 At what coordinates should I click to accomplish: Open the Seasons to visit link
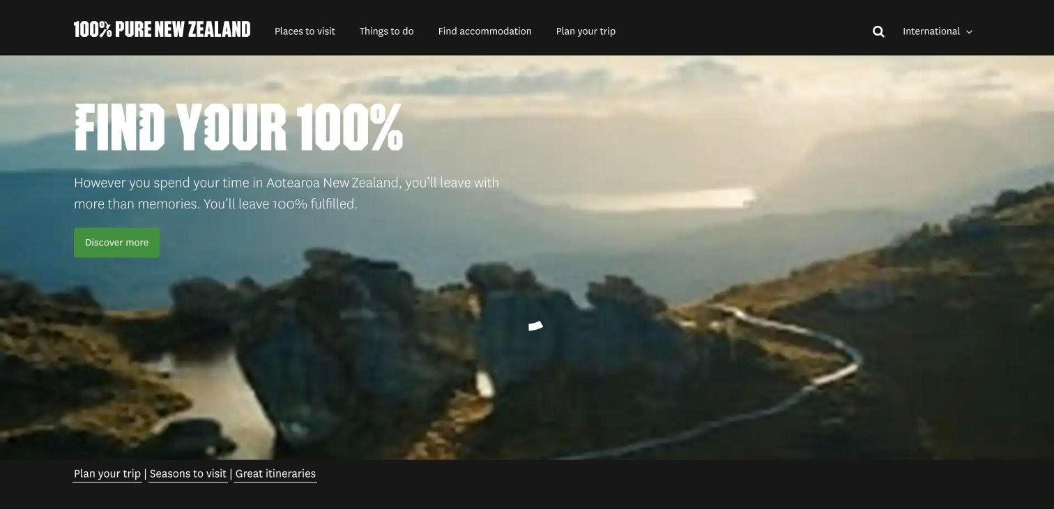[x=188, y=474]
